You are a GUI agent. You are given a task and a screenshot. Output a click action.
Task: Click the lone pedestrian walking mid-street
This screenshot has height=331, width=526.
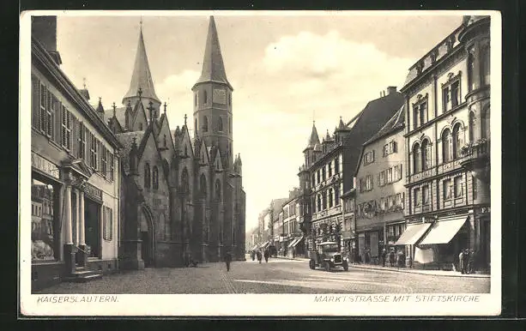point(228,261)
